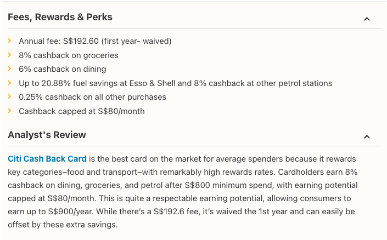Click the Analyst's Review heading
387x240 pixels.
(x=47, y=135)
